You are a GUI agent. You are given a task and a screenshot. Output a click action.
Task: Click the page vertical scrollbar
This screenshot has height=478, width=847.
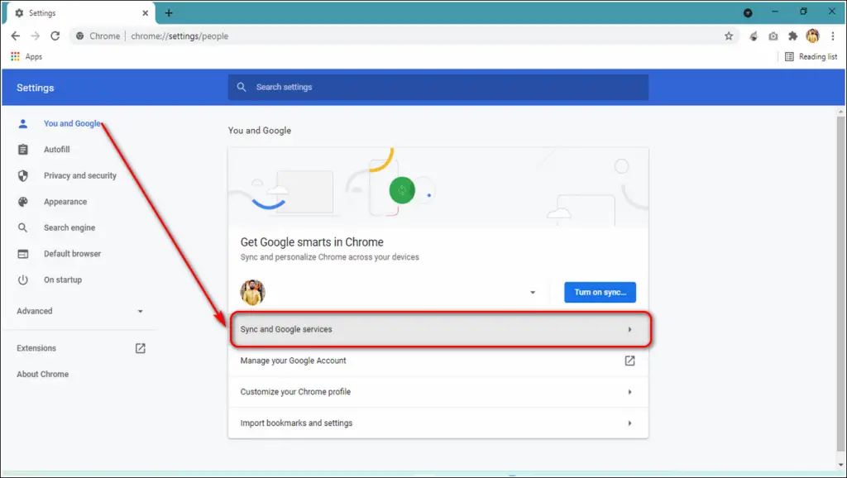click(840, 284)
